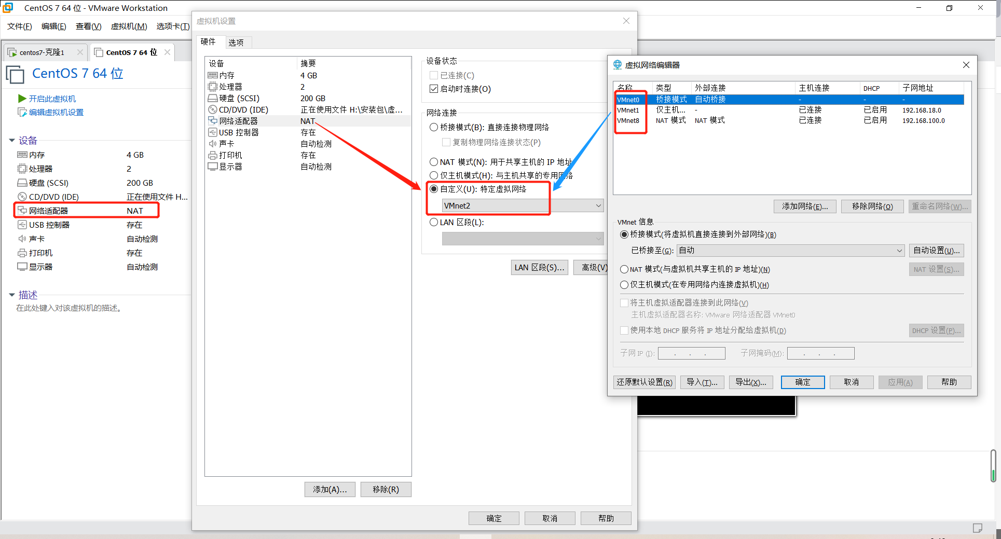Close the centos7-克隆1 tab
The image size is (1001, 539).
(x=80, y=52)
